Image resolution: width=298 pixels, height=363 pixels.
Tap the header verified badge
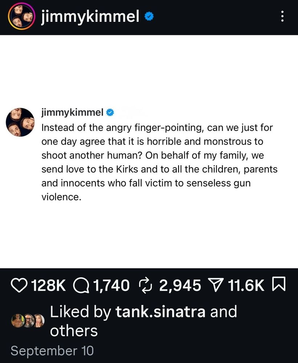pyautogui.click(x=149, y=17)
